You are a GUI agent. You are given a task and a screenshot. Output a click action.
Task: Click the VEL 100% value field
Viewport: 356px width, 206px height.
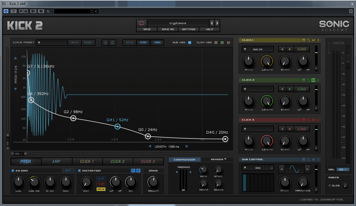coord(343,170)
